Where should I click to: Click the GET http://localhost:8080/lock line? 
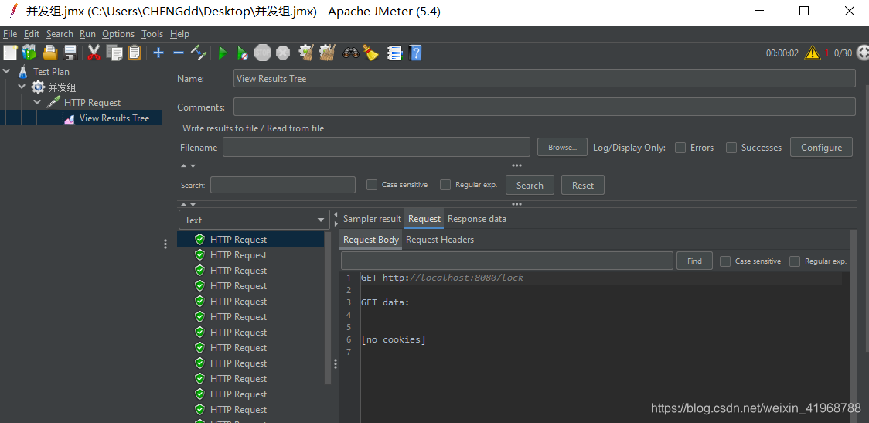(x=441, y=278)
